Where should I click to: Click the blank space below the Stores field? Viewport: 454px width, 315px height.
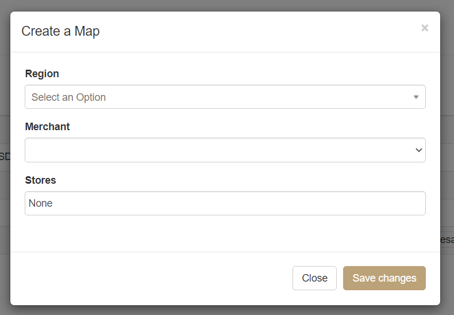(225, 233)
